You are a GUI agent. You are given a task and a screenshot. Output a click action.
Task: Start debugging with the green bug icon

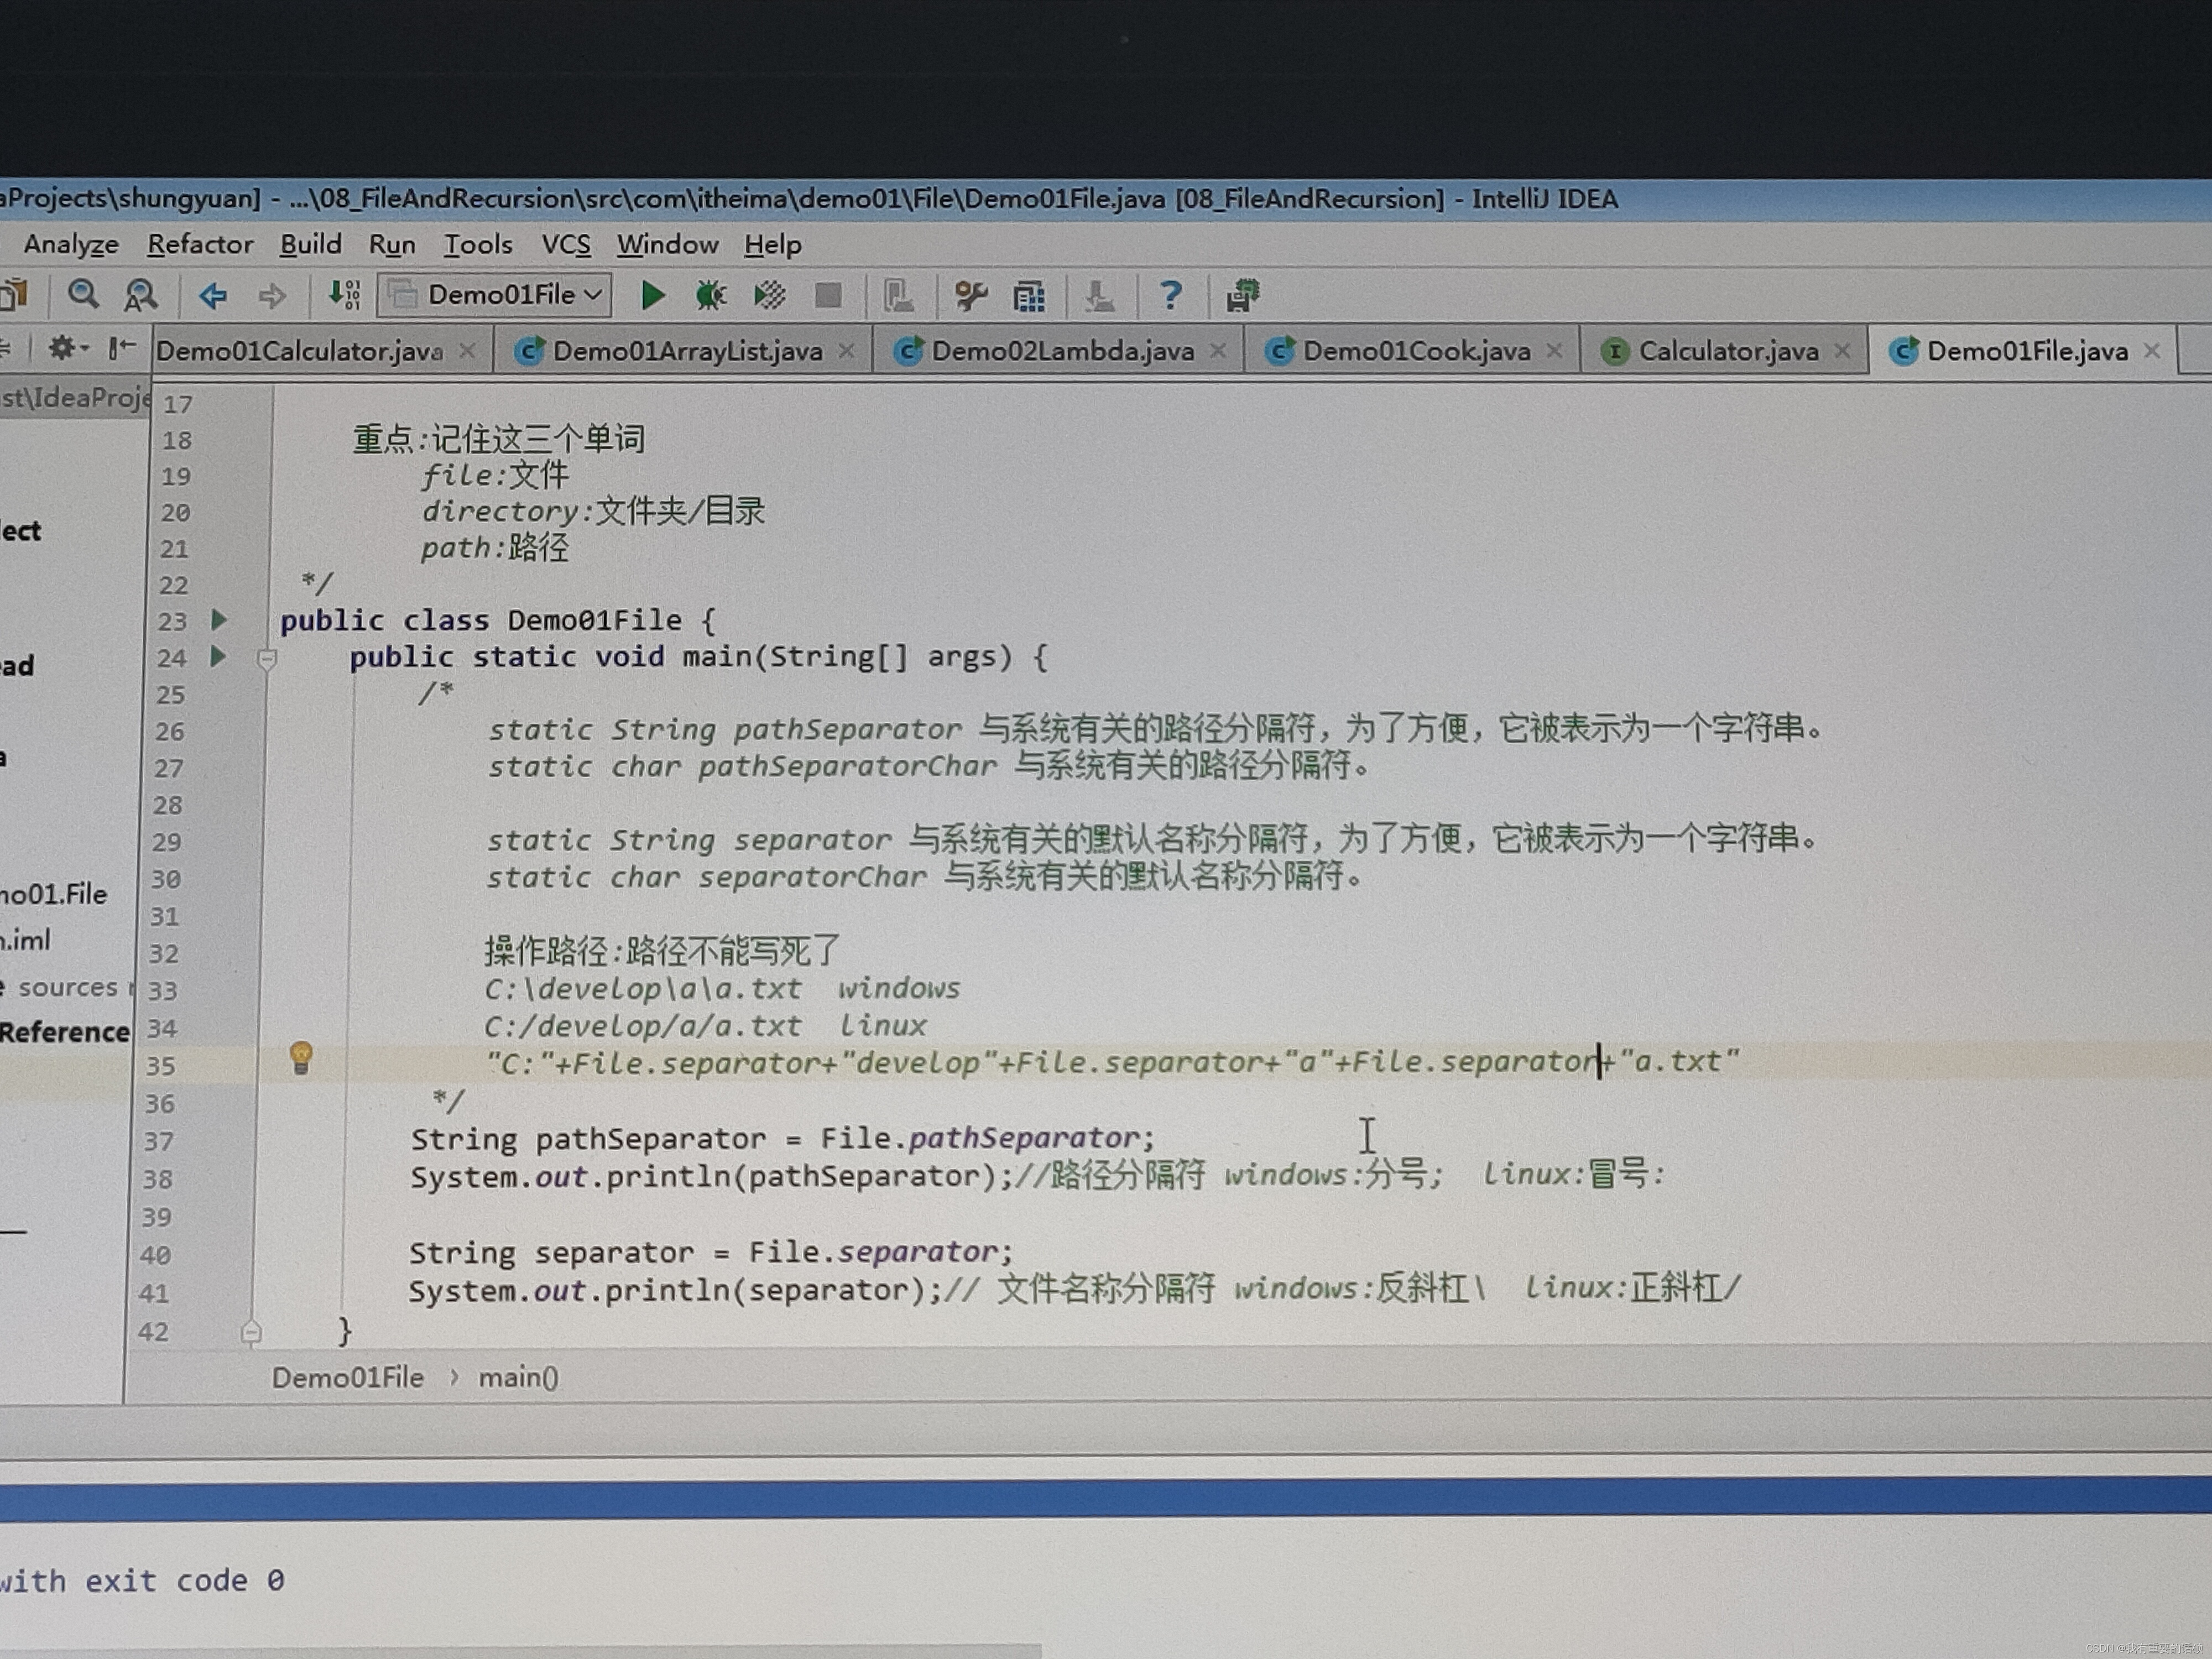coord(710,295)
